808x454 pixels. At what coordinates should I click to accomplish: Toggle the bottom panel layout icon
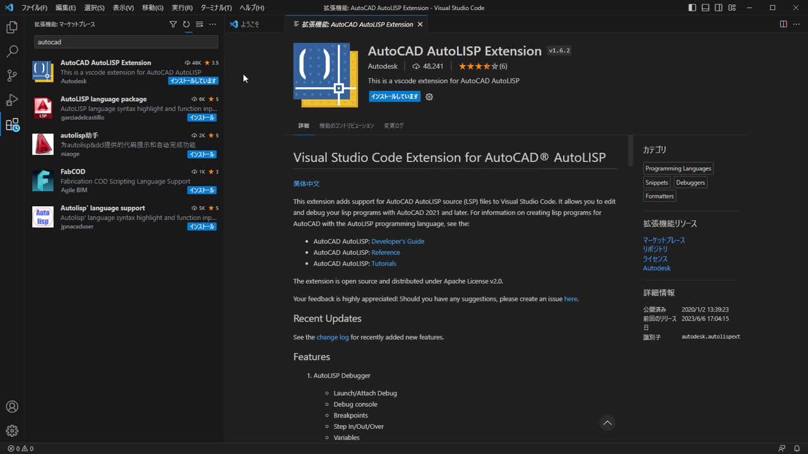[x=706, y=8]
